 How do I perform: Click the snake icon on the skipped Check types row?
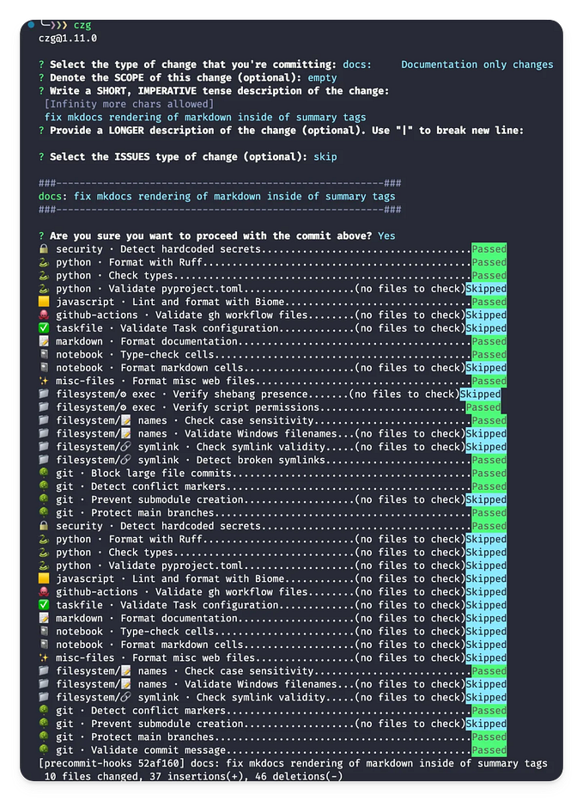coord(44,553)
